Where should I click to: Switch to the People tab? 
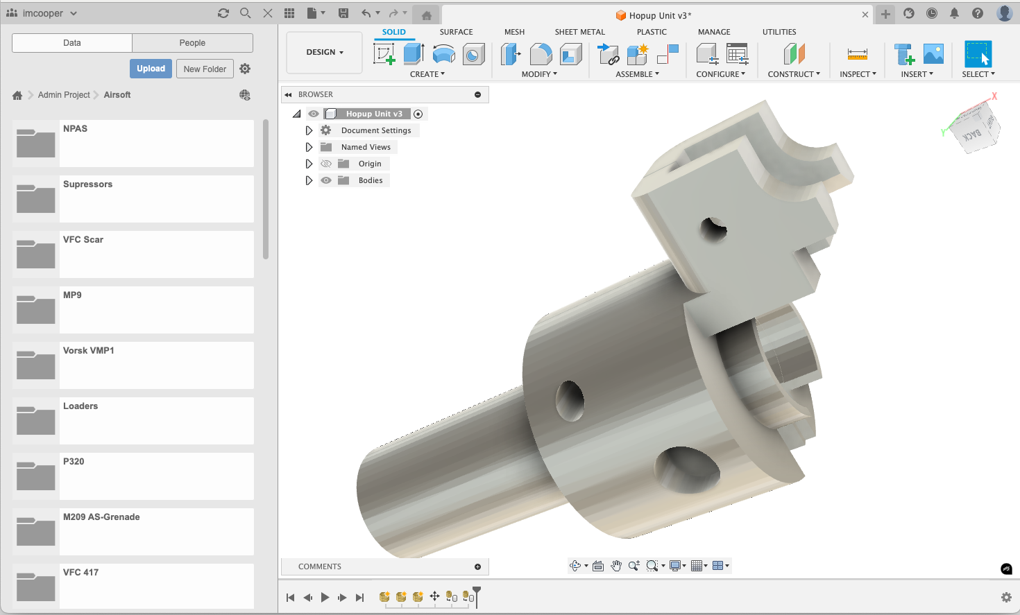[192, 43]
